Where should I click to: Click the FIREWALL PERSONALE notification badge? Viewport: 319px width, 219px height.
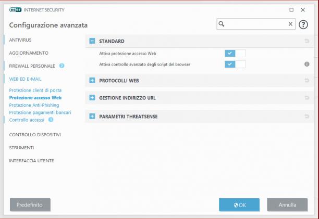point(62,66)
